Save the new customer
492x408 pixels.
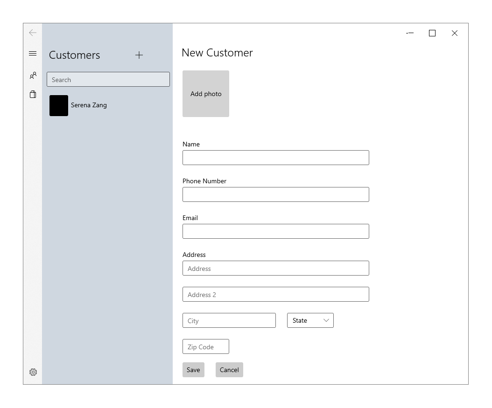193,370
